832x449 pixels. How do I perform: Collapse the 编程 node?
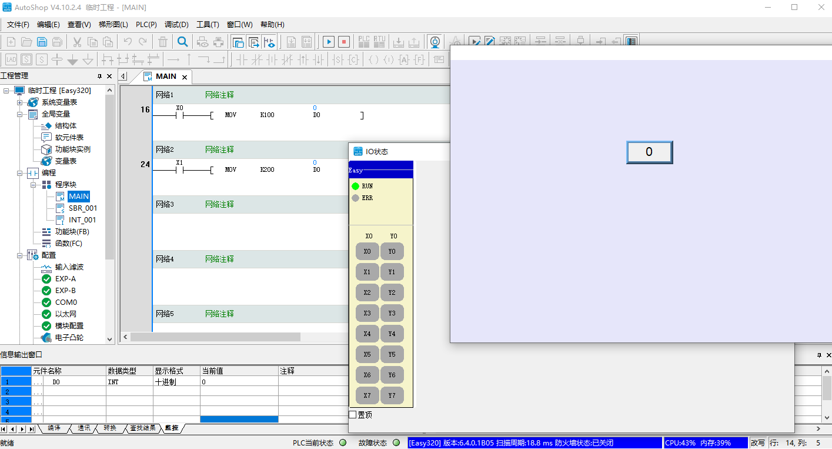tap(19, 173)
